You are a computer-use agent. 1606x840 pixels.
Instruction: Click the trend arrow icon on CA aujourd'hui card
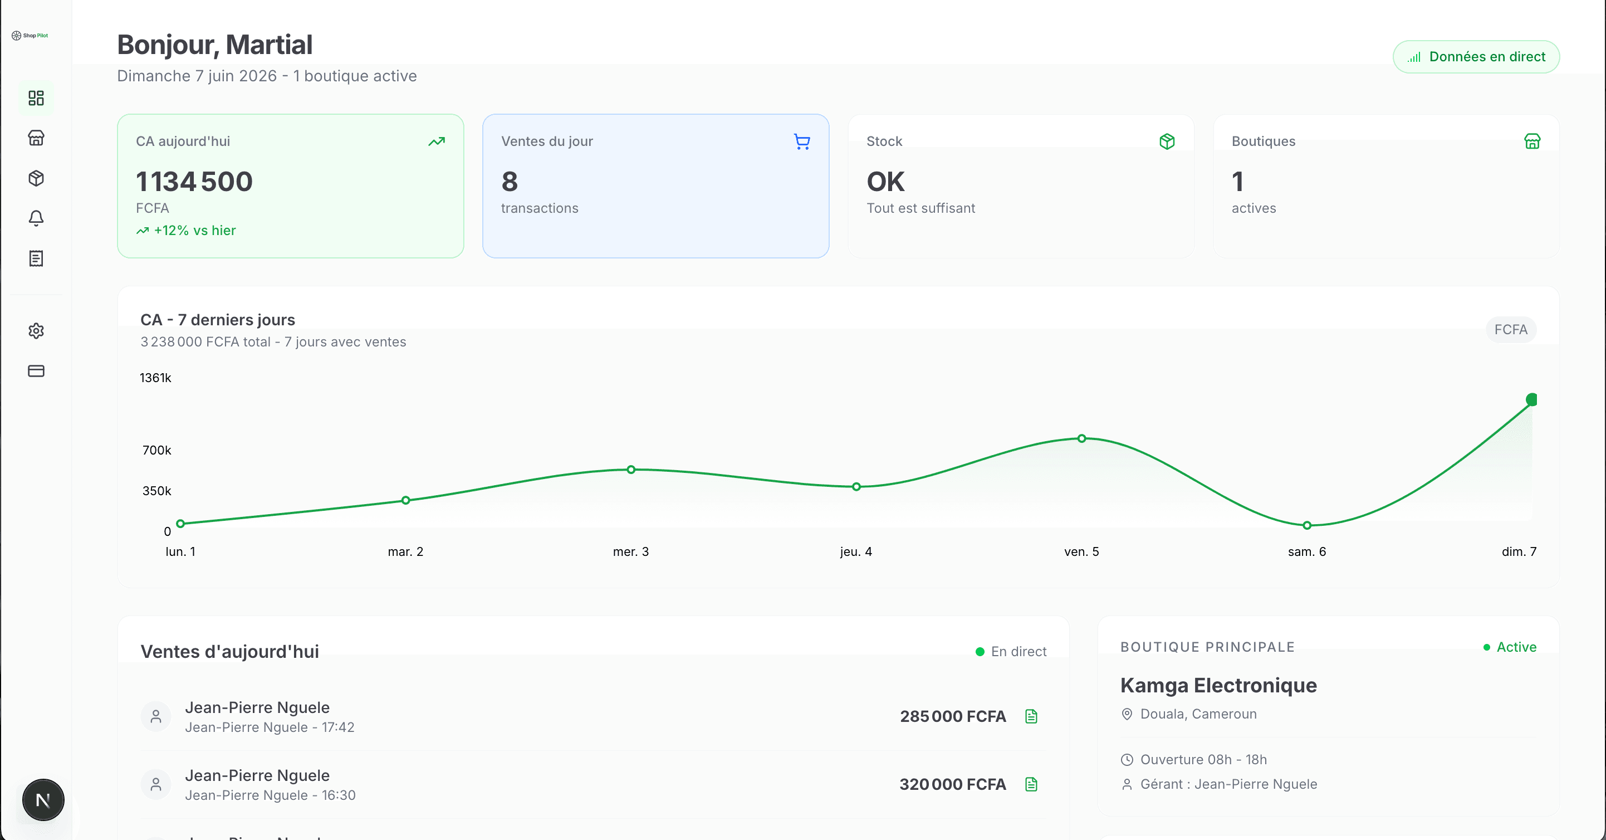pyautogui.click(x=437, y=141)
